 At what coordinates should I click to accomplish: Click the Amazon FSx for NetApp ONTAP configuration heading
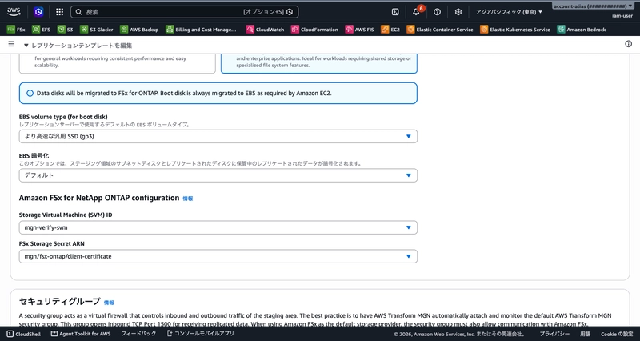(99, 198)
